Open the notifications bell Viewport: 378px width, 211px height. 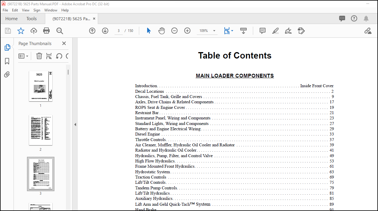point(366,18)
